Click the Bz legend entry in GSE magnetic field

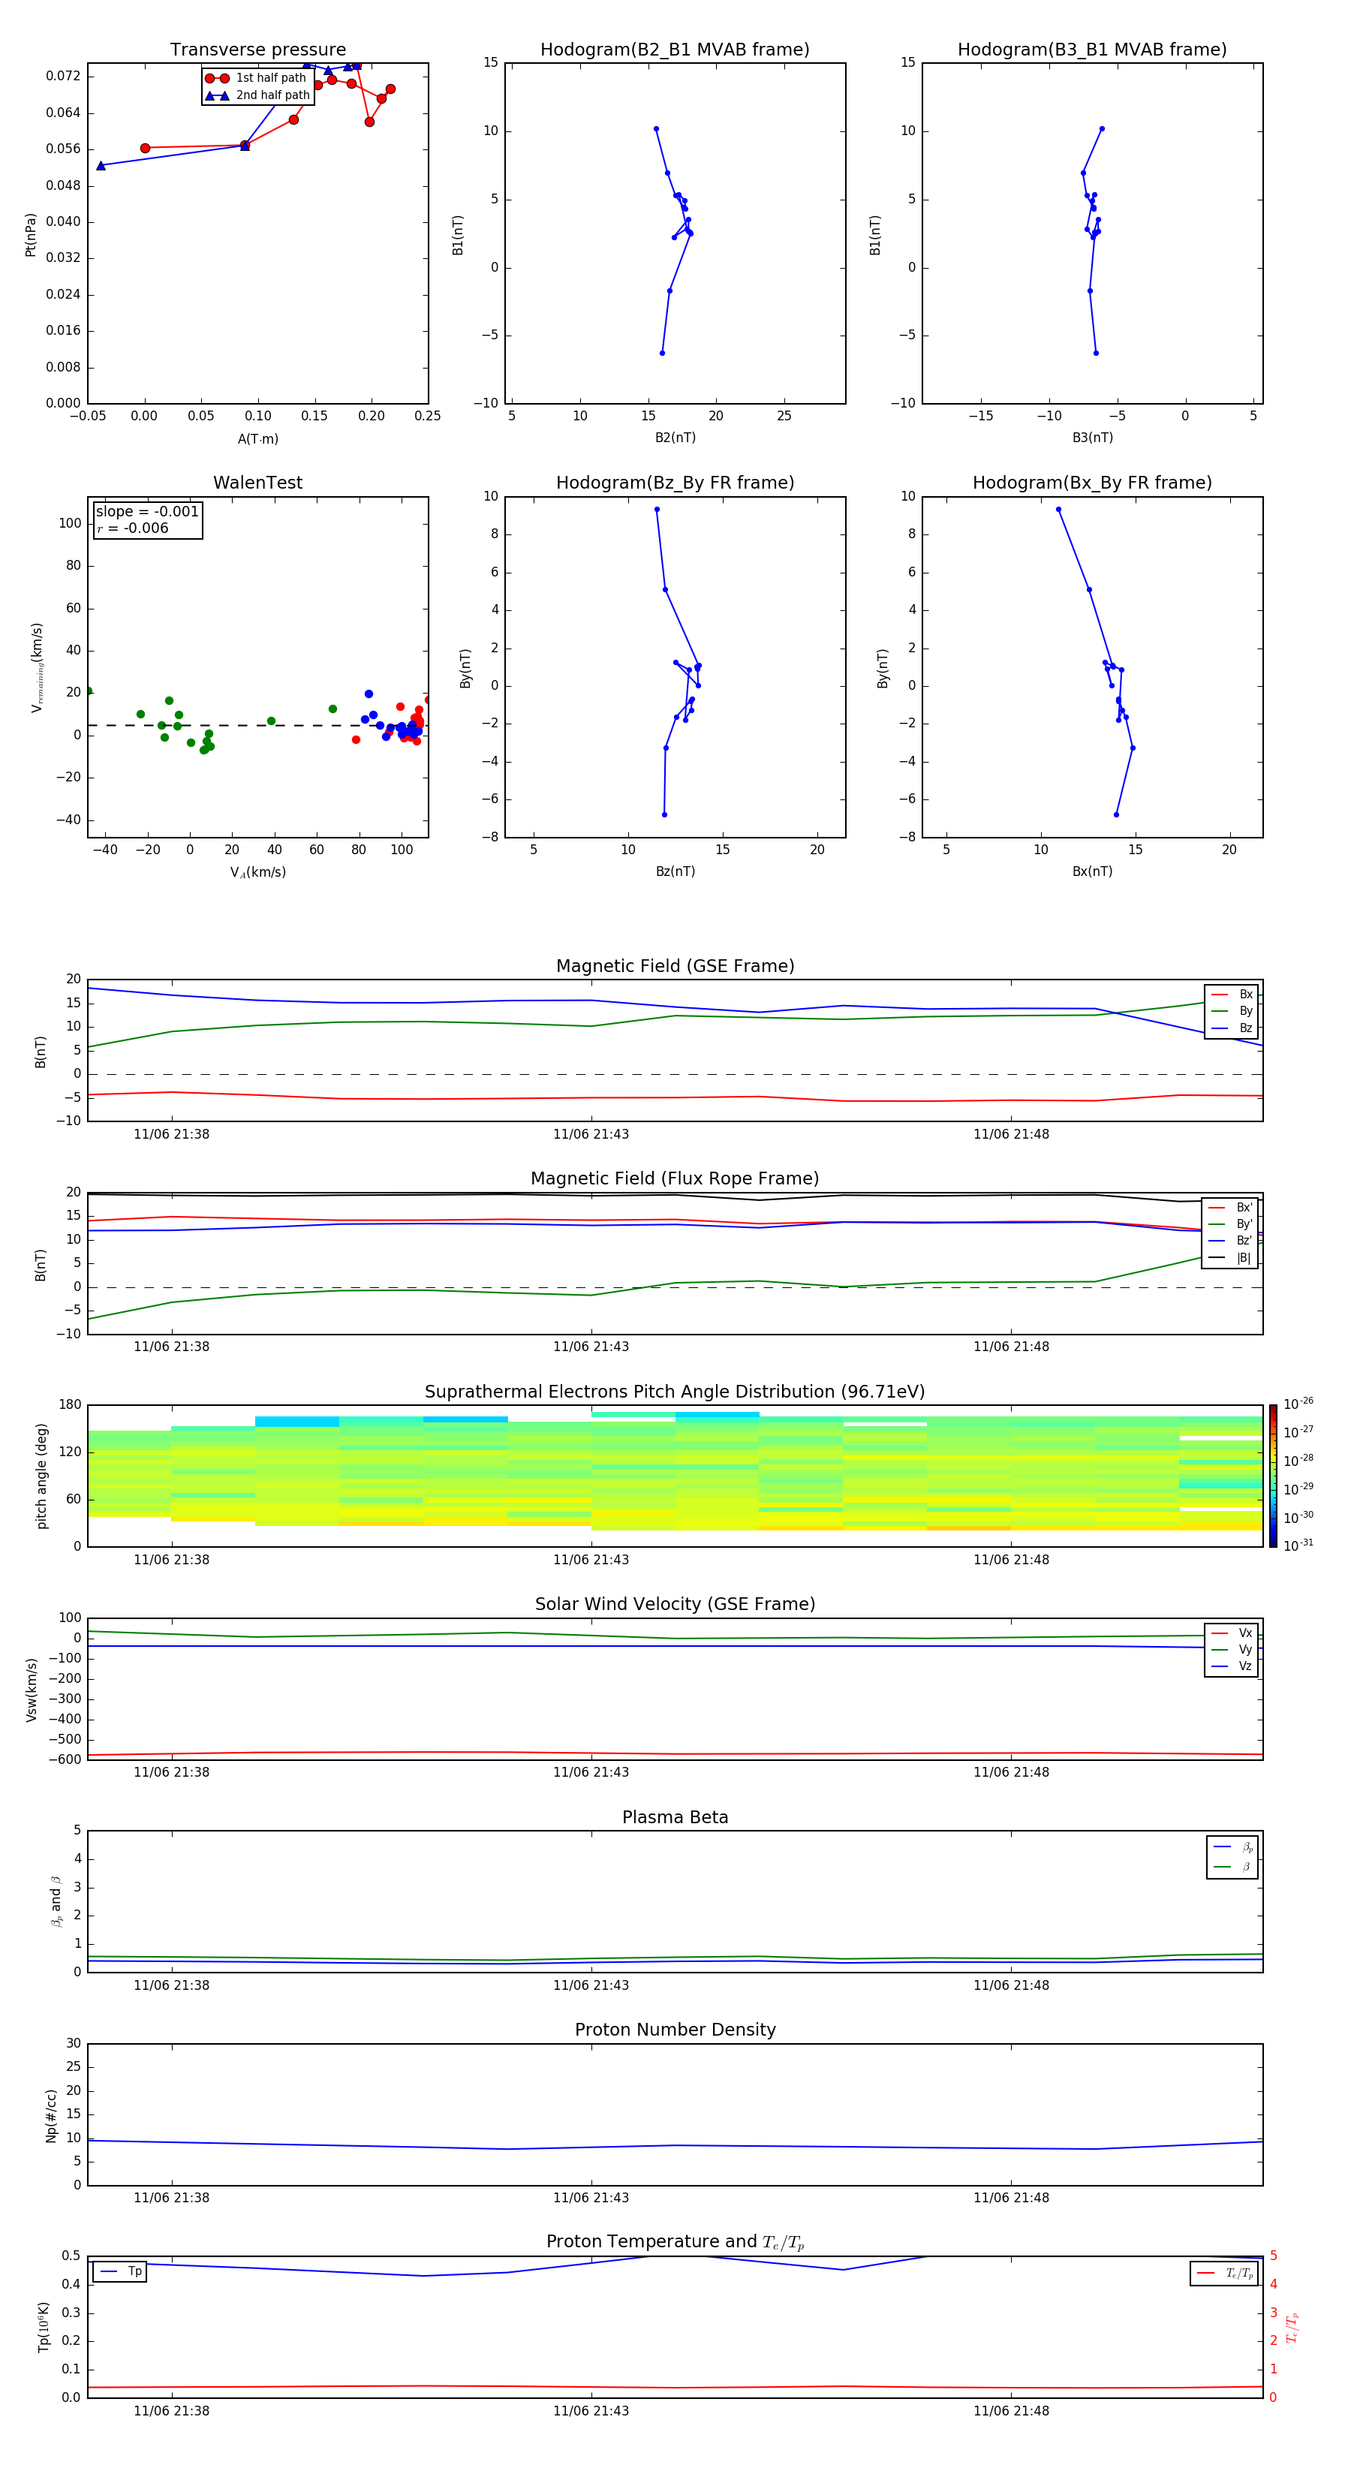click(1232, 1028)
